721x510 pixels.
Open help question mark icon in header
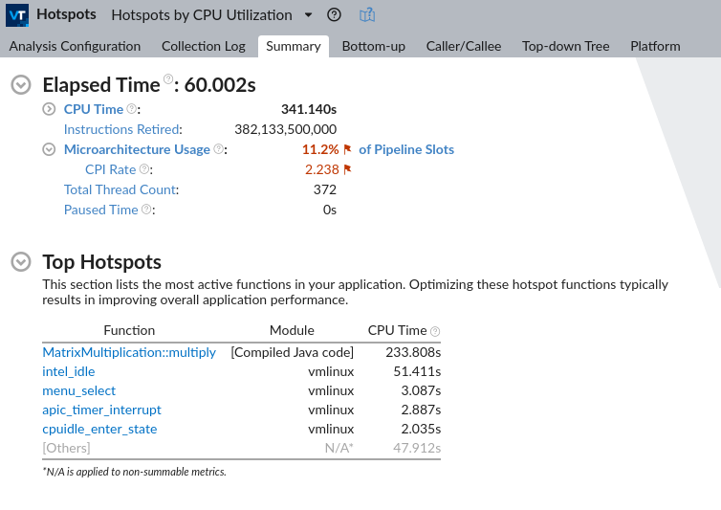pos(334,15)
